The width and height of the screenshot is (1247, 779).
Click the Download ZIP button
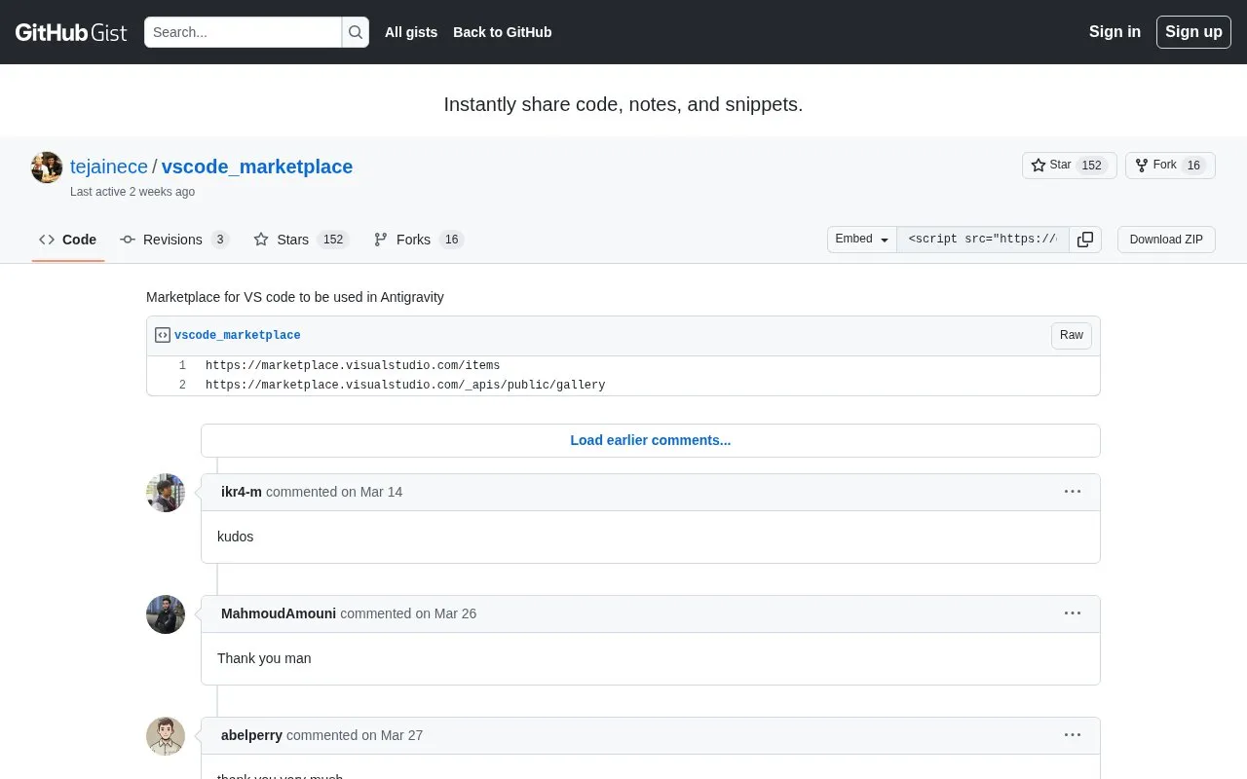pyautogui.click(x=1166, y=240)
